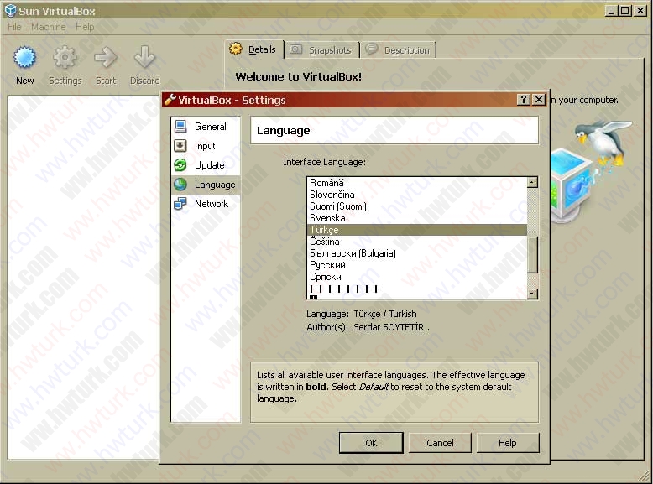
Task: Click the Update icon in settings sidebar
Action: coord(180,165)
